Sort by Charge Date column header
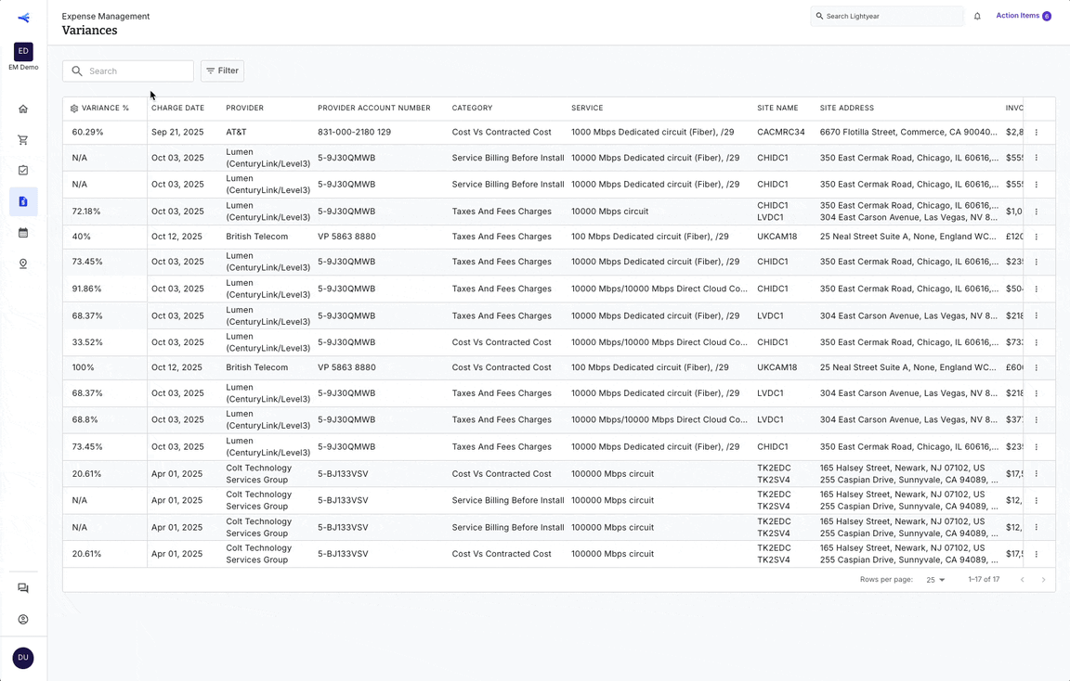Viewport: 1070px width, 681px height. (178, 109)
